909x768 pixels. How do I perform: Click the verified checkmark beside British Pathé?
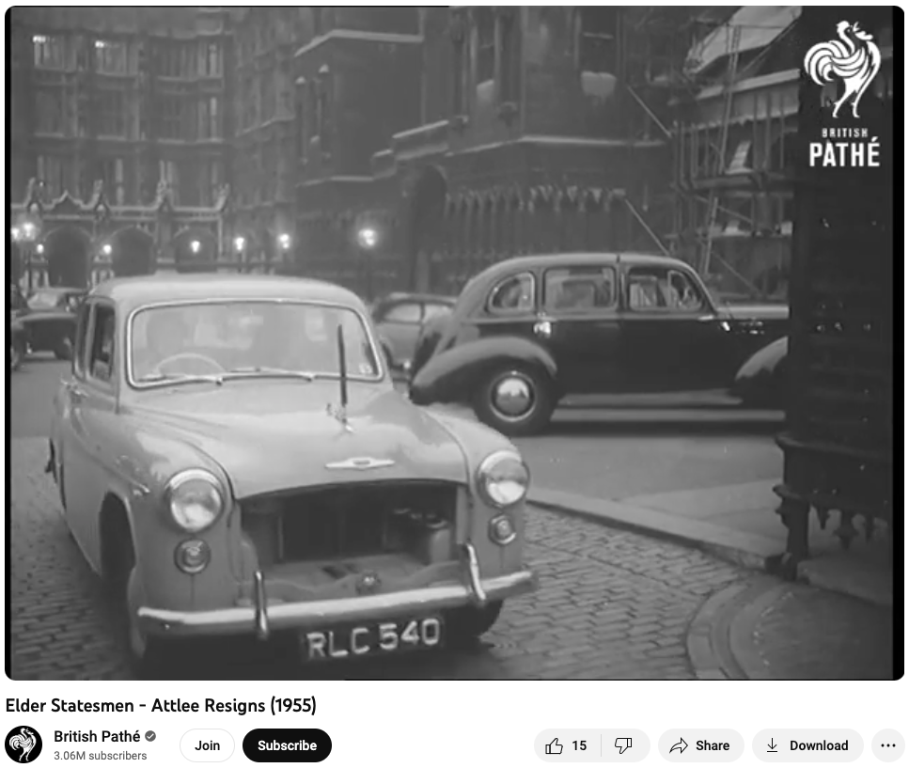[x=149, y=737]
